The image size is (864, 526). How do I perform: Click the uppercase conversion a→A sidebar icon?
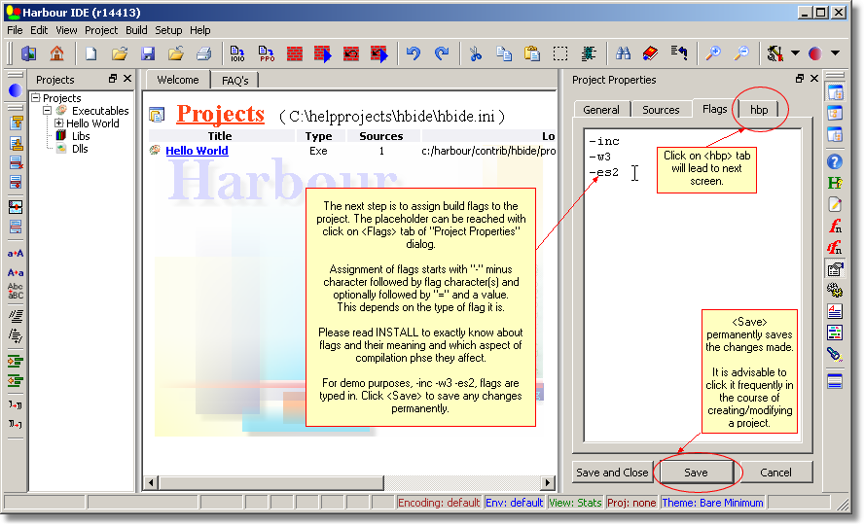click(x=16, y=254)
